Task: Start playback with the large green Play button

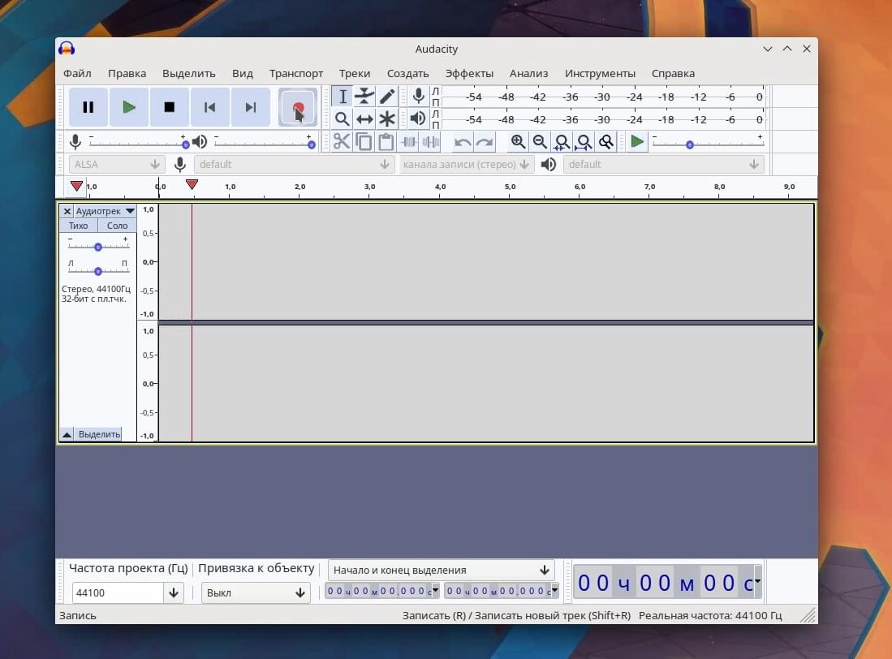Action: (x=129, y=107)
